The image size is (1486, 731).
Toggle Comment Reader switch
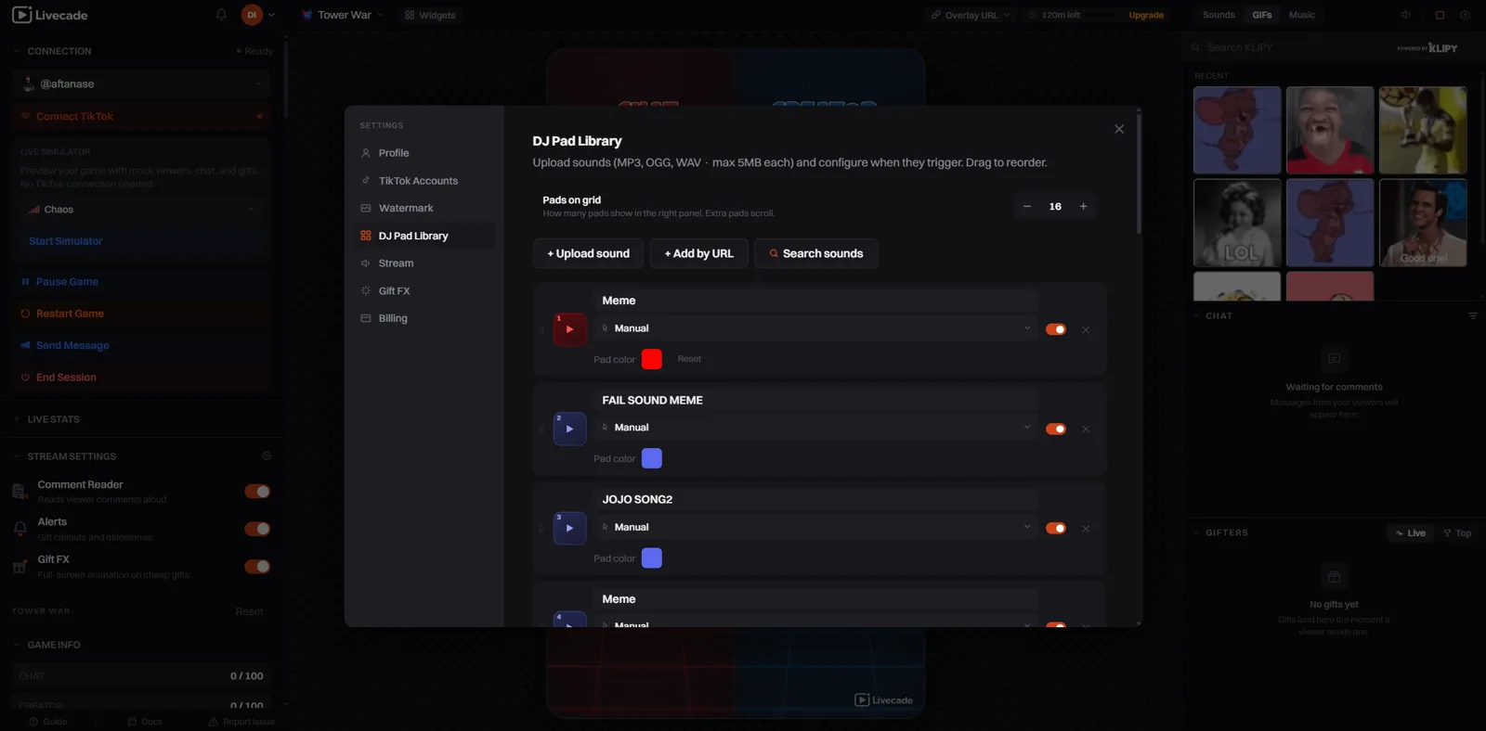tap(257, 492)
